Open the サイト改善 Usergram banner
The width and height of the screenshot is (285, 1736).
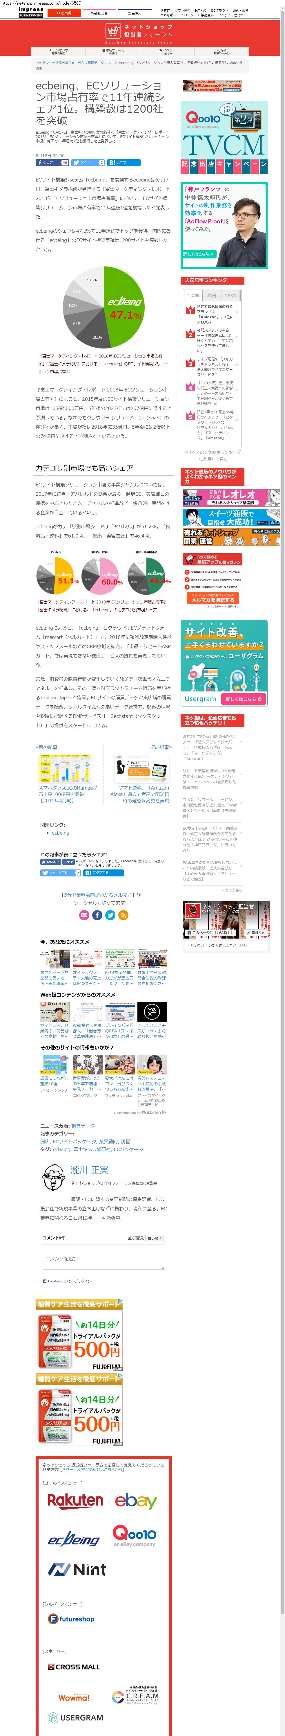pyautogui.click(x=224, y=663)
